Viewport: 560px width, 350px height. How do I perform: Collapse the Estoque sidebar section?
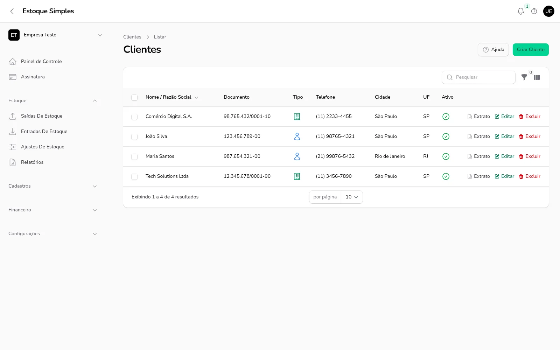(x=52, y=101)
